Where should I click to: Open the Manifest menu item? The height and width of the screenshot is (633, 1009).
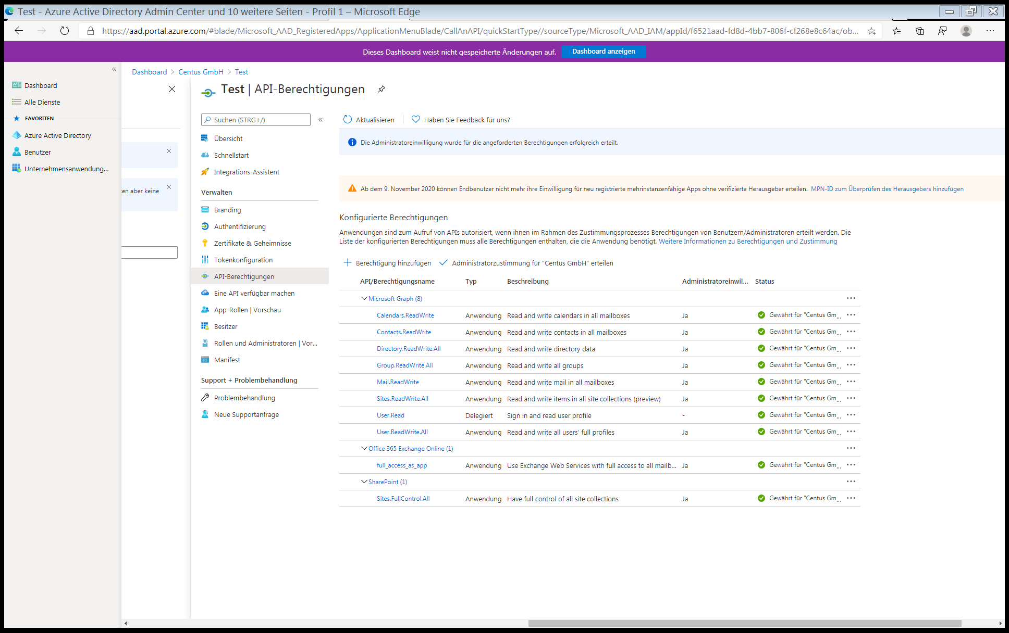(x=227, y=360)
